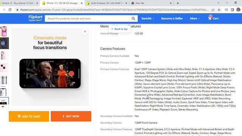
Task: Click the Primary Camera Features label
Action: pyautogui.click(x=115, y=69)
